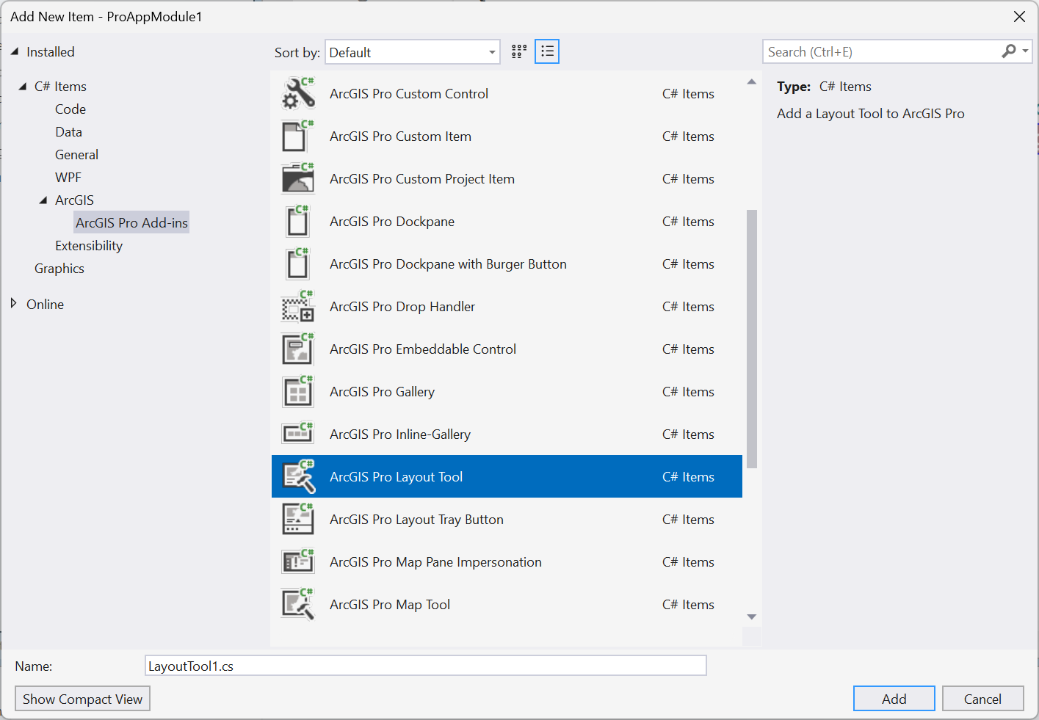Open the search options dropdown arrow
Image resolution: width=1039 pixels, height=720 pixels.
pyautogui.click(x=1026, y=51)
